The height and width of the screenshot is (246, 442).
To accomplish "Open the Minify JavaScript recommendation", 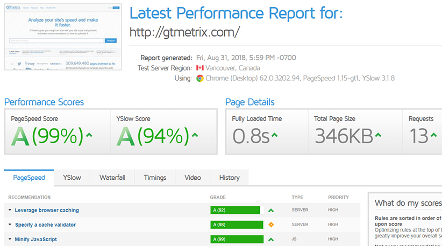I will [36, 239].
